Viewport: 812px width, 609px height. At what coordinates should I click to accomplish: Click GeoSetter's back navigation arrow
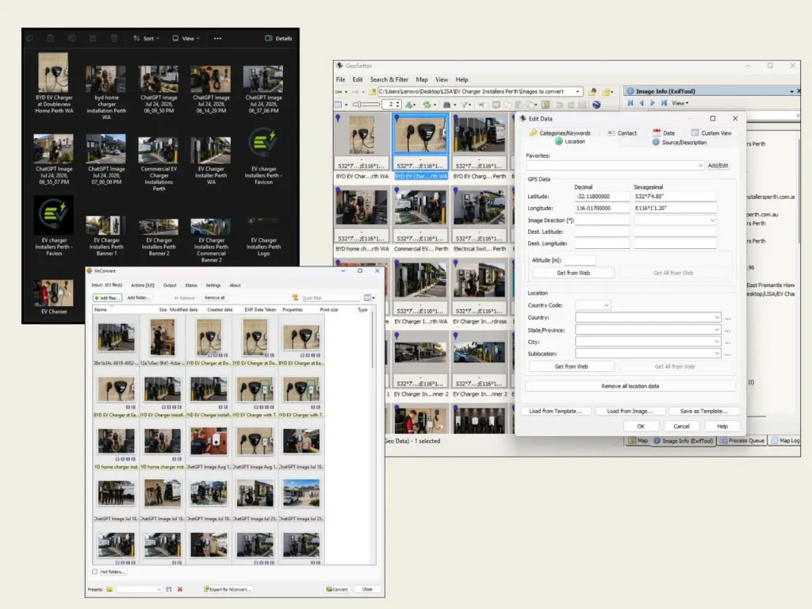(x=339, y=92)
